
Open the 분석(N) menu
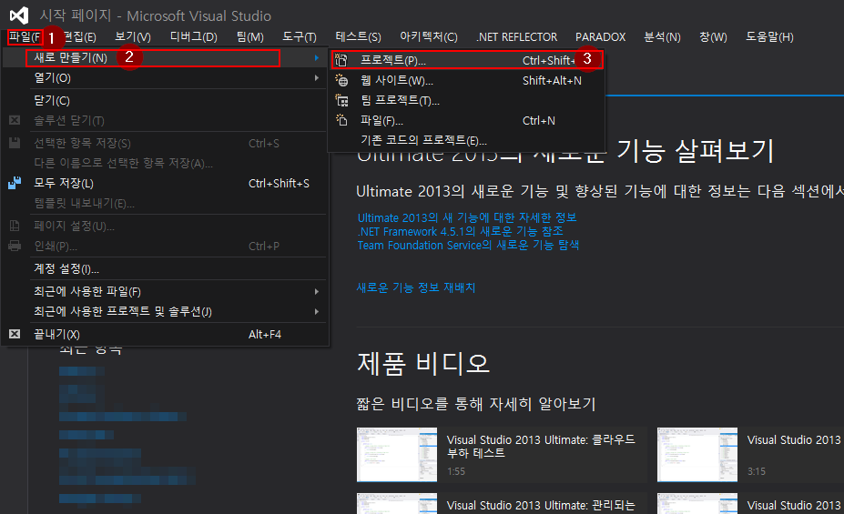(x=663, y=37)
